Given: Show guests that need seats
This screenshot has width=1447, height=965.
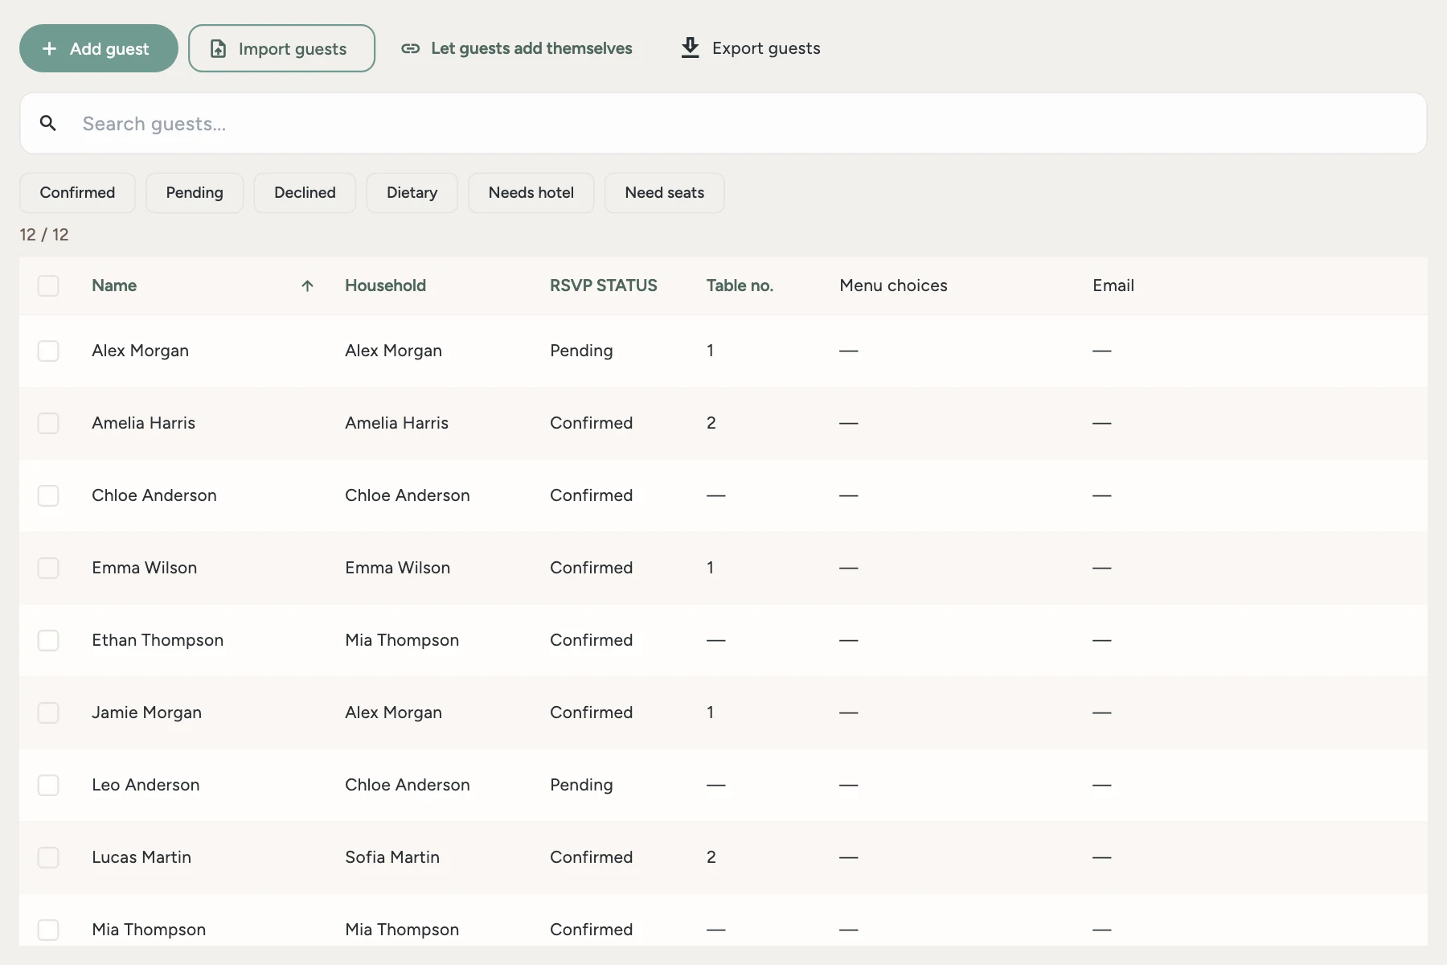Looking at the screenshot, I should (665, 193).
